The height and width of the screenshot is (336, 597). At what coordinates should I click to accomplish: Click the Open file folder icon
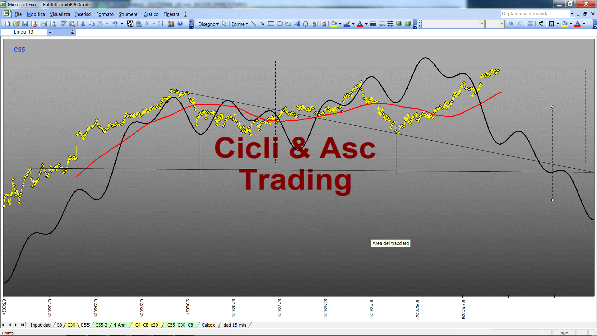click(x=16, y=24)
